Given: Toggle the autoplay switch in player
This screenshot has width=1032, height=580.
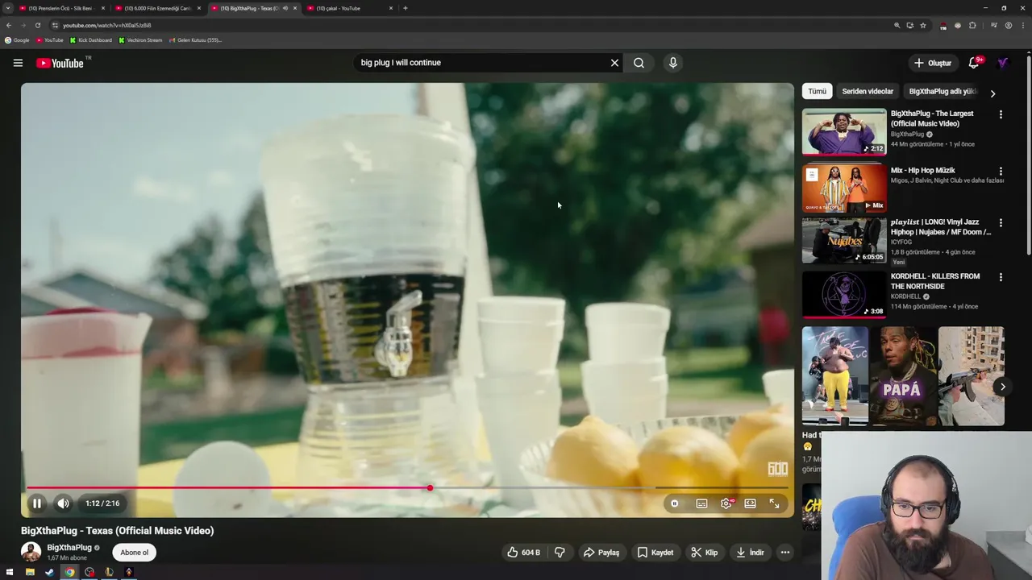Looking at the screenshot, I should point(675,503).
